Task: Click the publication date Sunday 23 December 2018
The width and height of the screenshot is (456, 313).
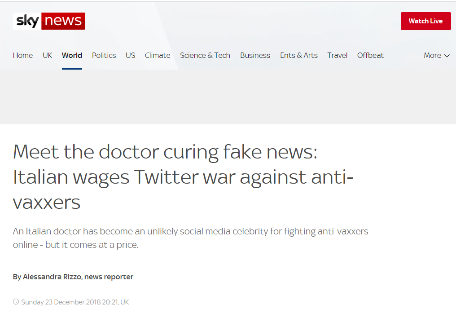Action: 75,302
